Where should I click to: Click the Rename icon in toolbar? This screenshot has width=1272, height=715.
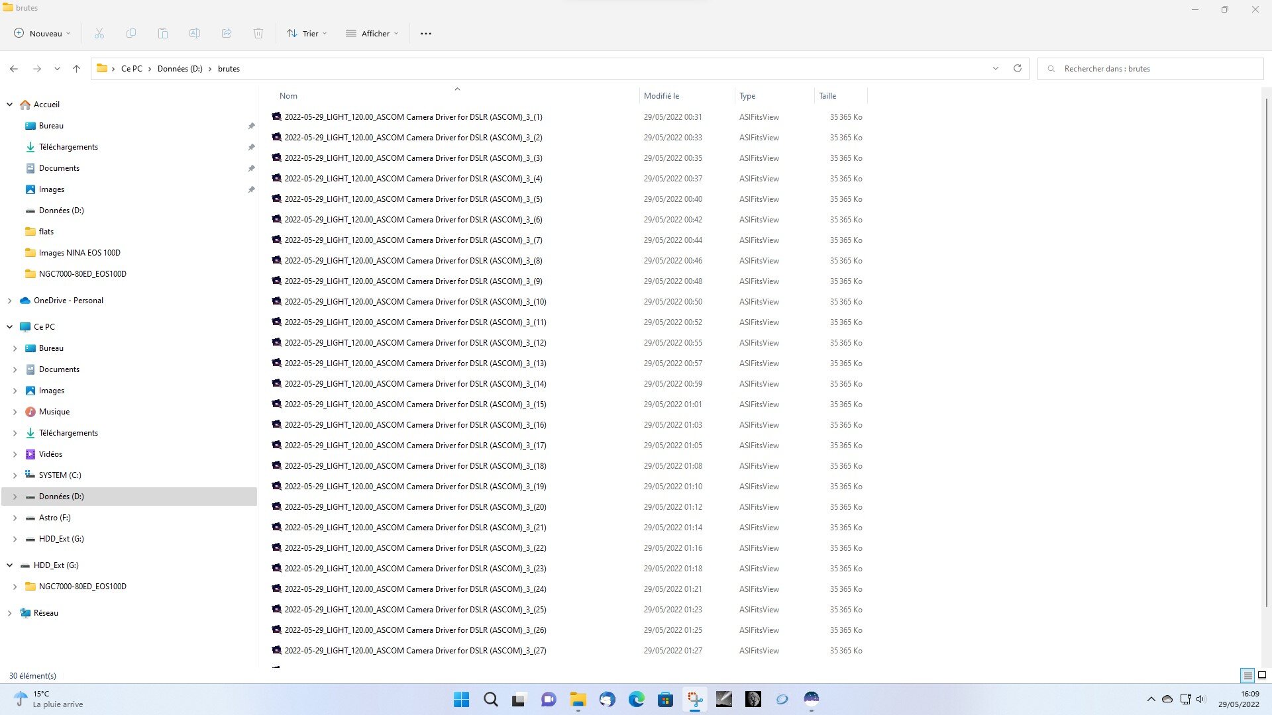tap(195, 33)
